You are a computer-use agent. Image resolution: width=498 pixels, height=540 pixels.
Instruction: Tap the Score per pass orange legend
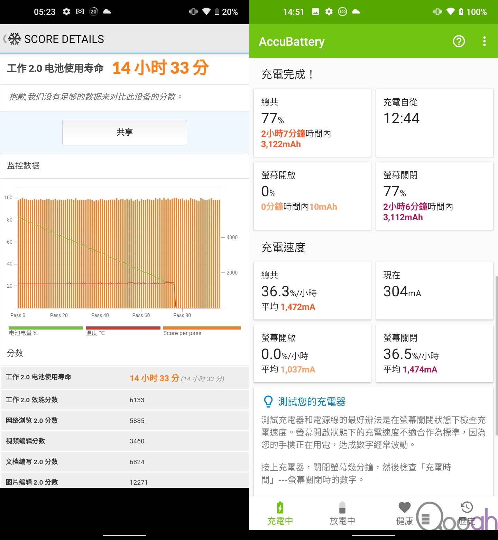click(x=202, y=331)
